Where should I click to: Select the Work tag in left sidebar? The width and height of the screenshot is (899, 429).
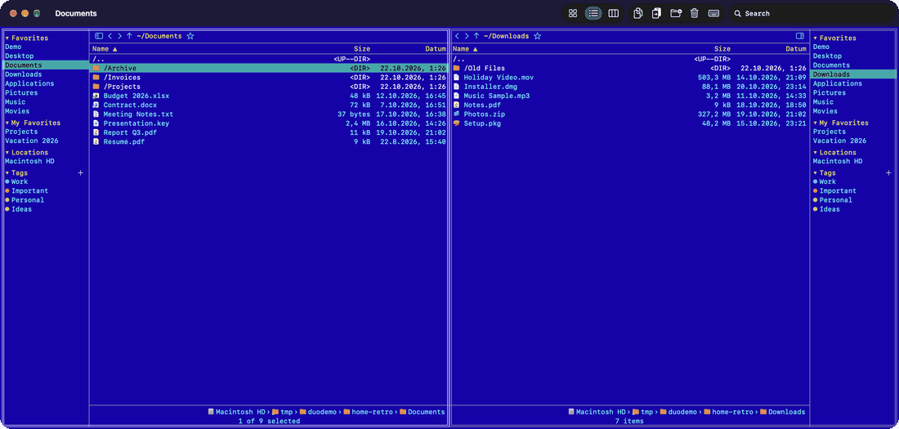point(19,181)
